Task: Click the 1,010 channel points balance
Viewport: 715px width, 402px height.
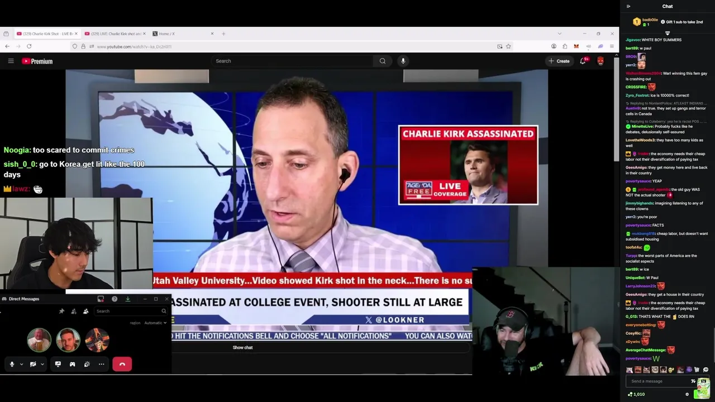Action: point(636,394)
